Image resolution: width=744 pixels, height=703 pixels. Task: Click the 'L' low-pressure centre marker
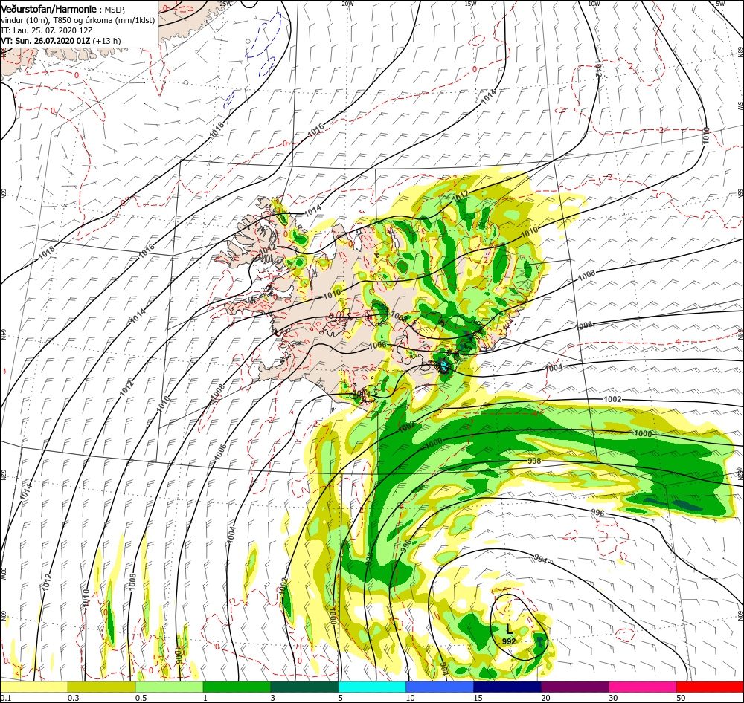510,629
